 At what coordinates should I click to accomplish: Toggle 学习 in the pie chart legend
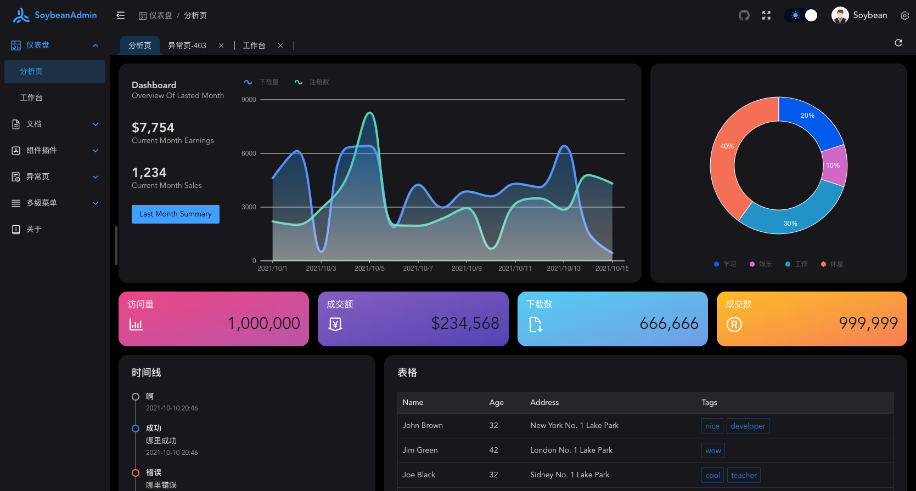[x=725, y=264]
